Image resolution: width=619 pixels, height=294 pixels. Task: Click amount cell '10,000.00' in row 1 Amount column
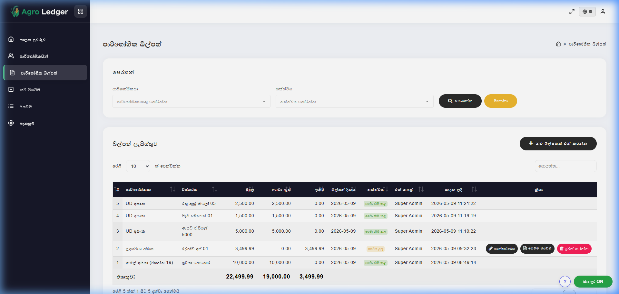[x=243, y=263]
